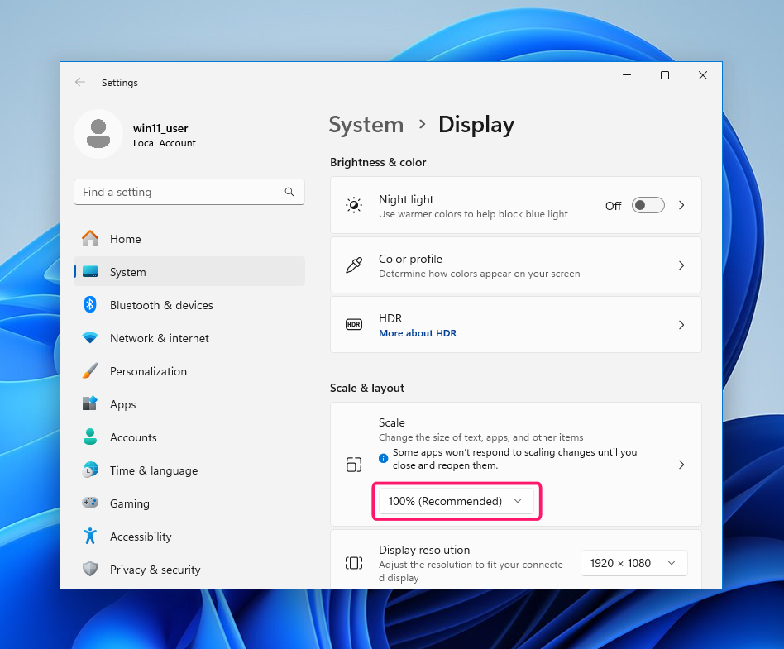Click the Accessibility figure icon

(x=90, y=536)
